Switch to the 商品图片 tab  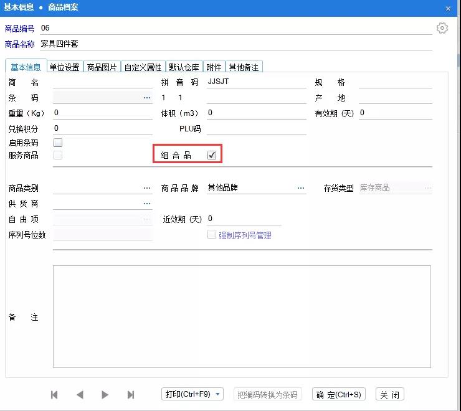(102, 67)
